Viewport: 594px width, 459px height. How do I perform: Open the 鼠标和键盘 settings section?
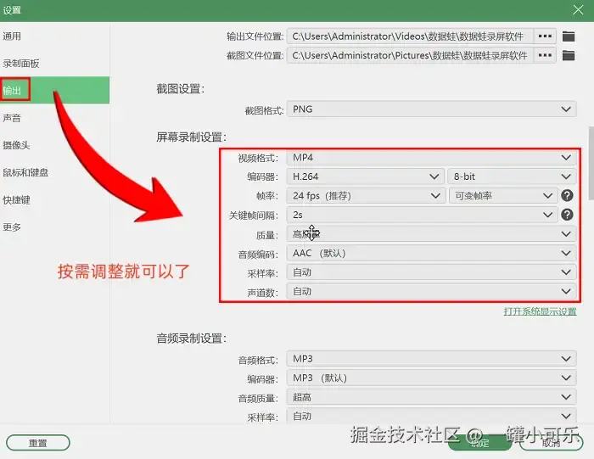click(54, 172)
